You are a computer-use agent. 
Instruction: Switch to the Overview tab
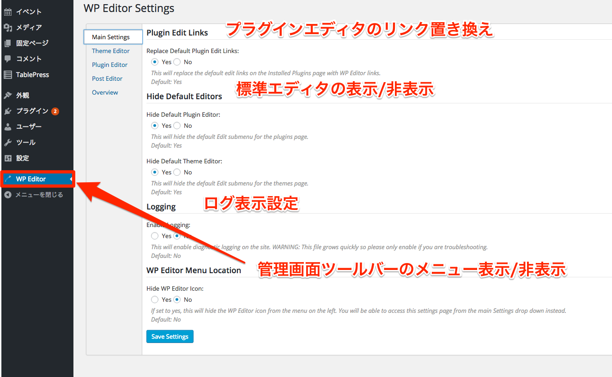coord(105,92)
